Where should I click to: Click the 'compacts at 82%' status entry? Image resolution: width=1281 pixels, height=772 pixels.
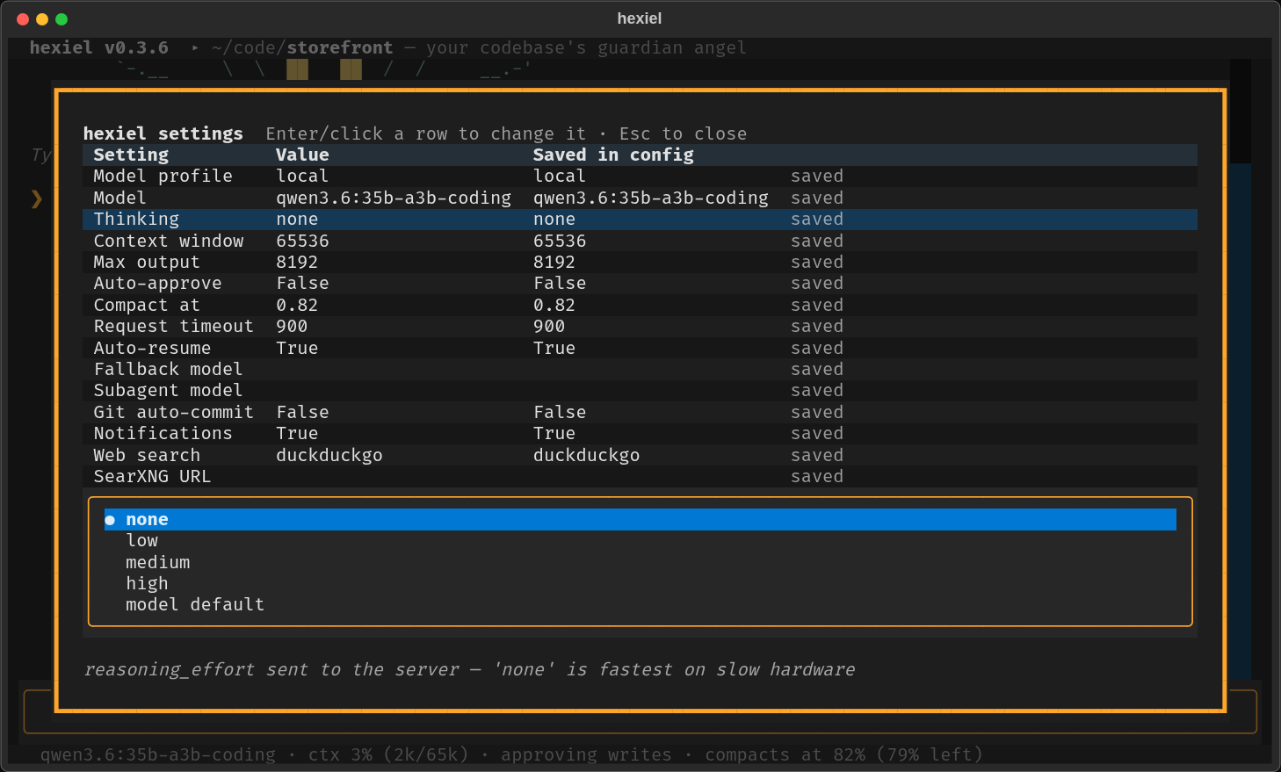785,754
